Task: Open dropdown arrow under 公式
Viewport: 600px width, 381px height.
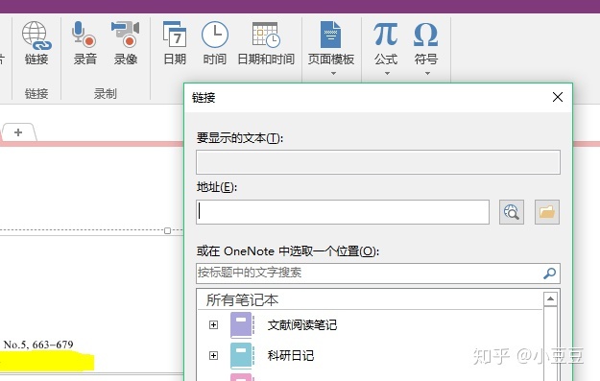Action: click(x=387, y=73)
